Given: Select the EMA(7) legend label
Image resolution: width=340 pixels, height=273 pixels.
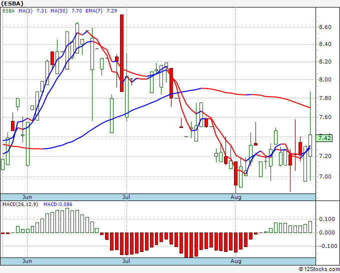Looking at the screenshot, I should (x=94, y=11).
